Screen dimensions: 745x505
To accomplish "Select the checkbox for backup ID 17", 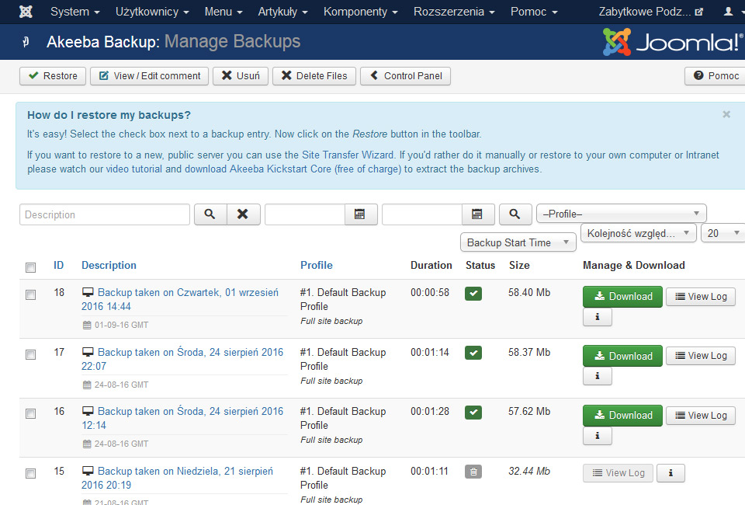I will (31, 355).
